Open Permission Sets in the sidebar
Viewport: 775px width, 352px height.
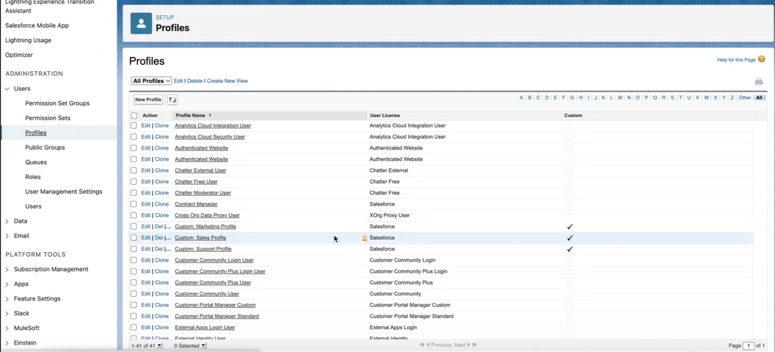(48, 118)
